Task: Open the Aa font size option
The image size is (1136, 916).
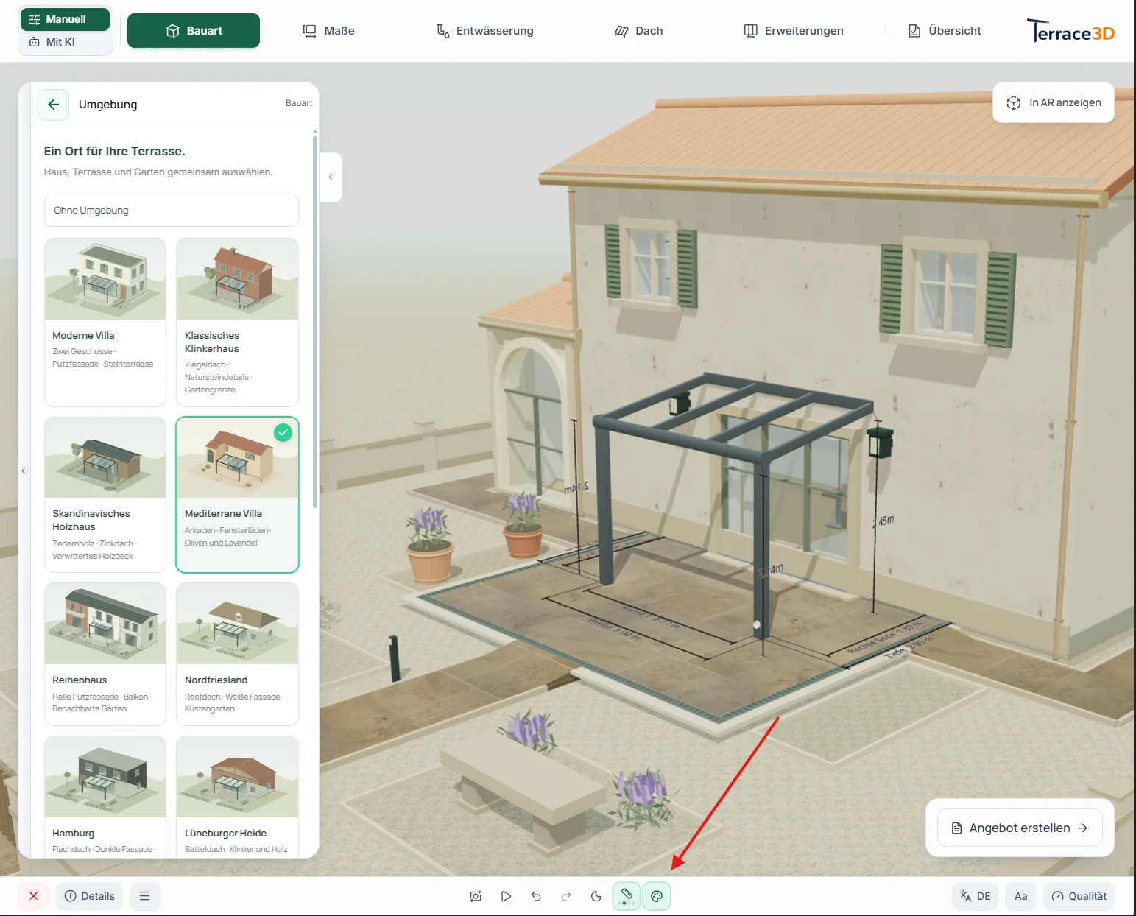Action: point(1020,896)
